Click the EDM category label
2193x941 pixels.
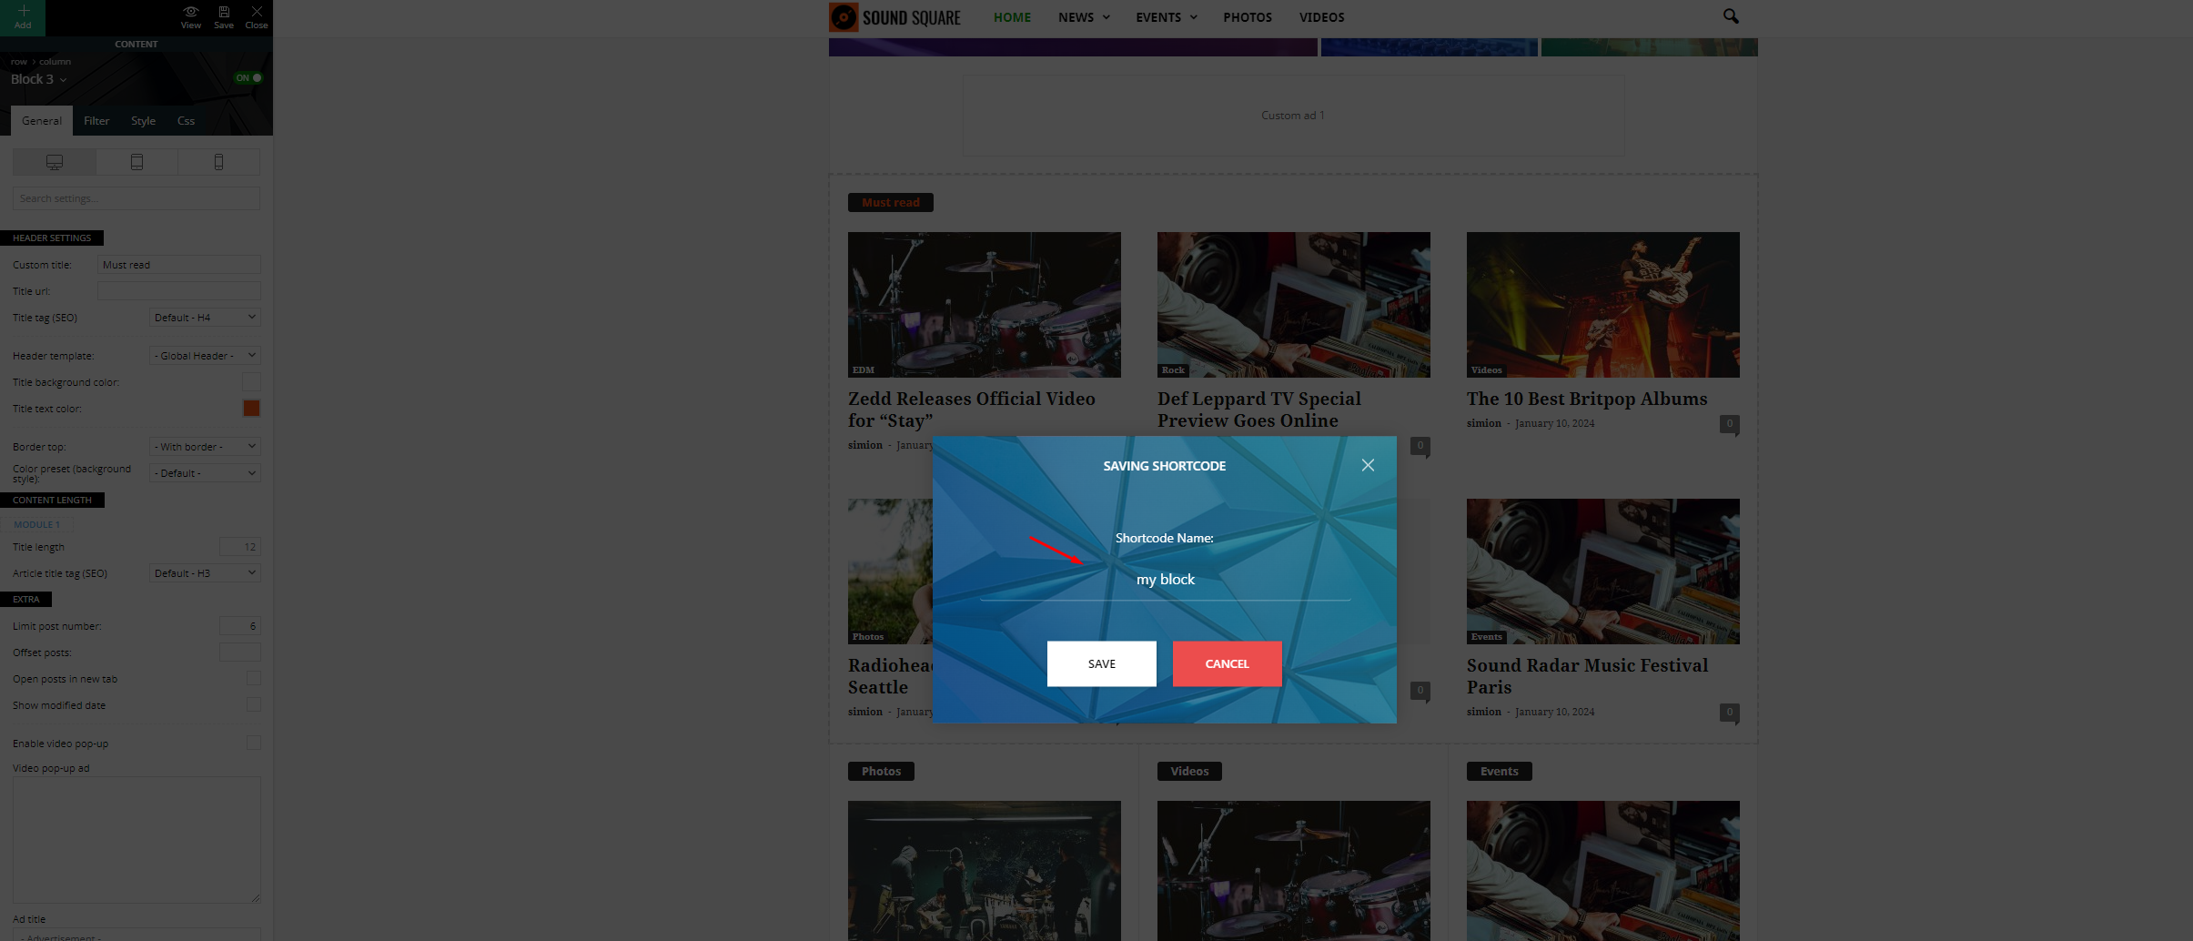point(863,370)
